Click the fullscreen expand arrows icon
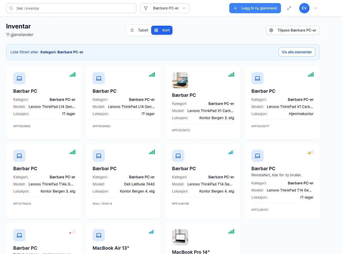The height and width of the screenshot is (254, 342). pyautogui.click(x=289, y=8)
